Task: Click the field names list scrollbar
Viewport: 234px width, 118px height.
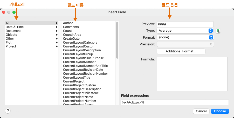Action: pos(117,40)
